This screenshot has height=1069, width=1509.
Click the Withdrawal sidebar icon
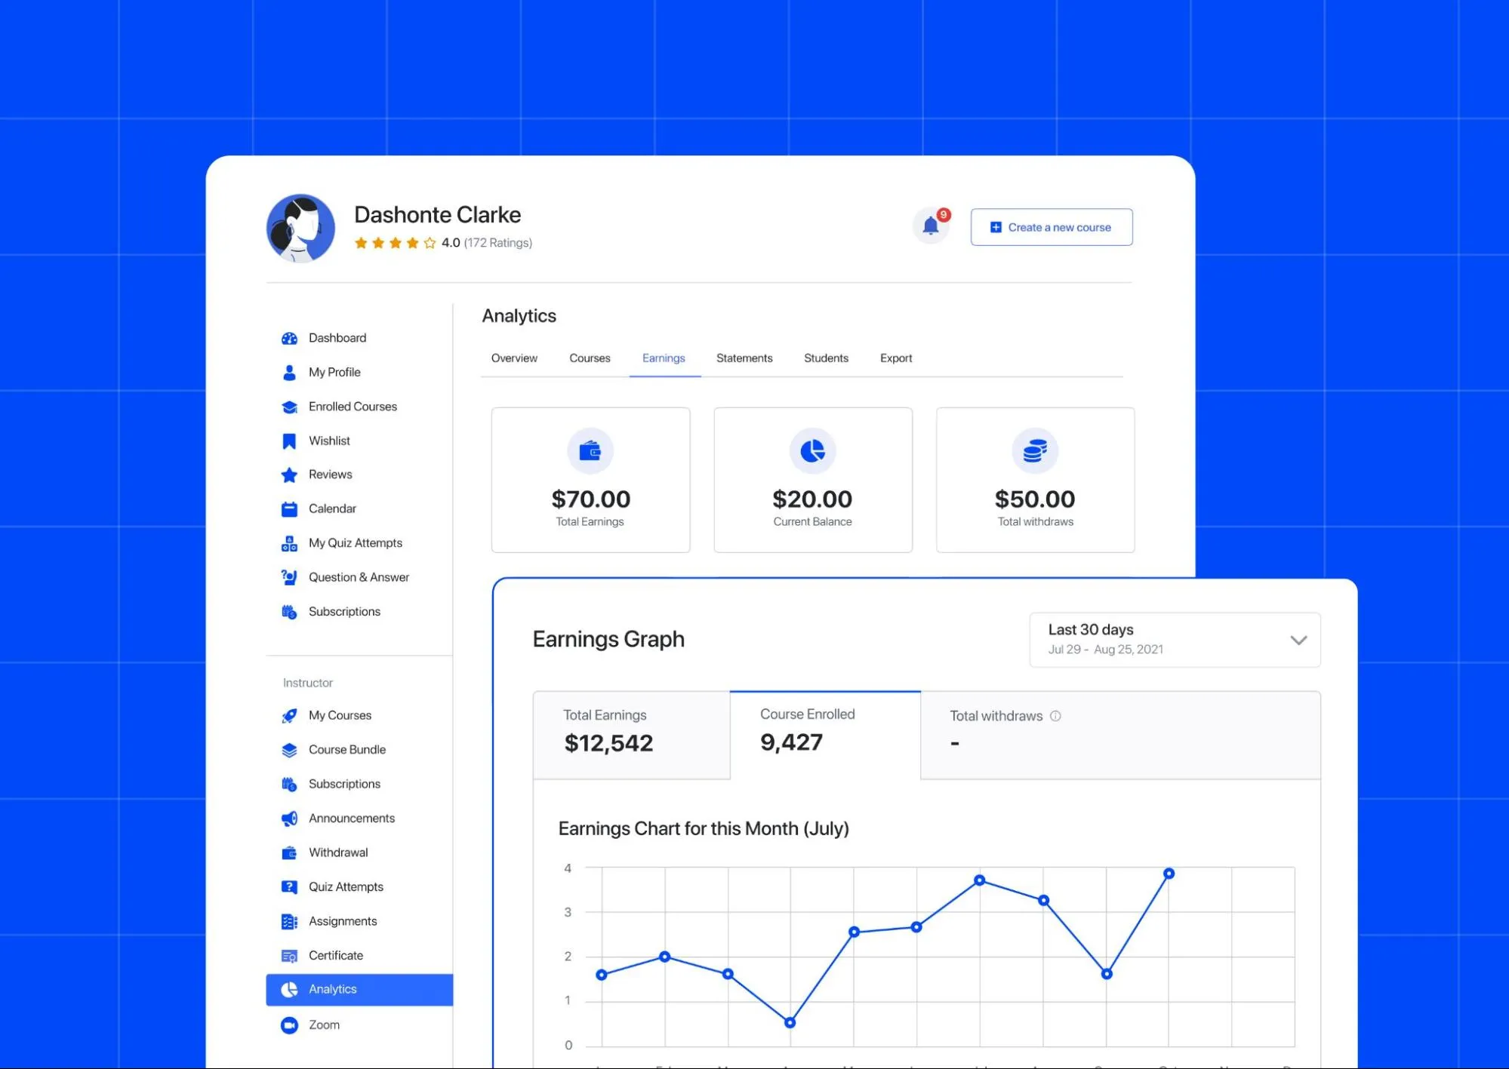point(288,852)
